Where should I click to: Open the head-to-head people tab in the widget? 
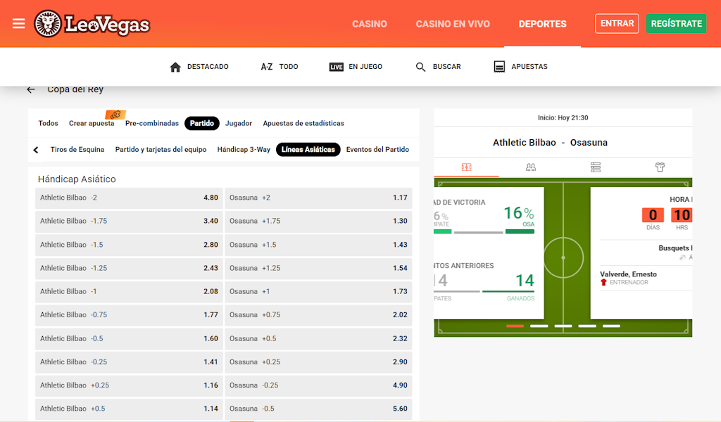[531, 167]
